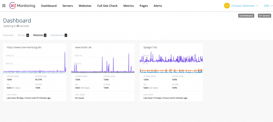The height and width of the screenshot is (122, 273).
Task: Click the 'Updating in 40 seconds' text
Action: pyautogui.click(x=16, y=26)
